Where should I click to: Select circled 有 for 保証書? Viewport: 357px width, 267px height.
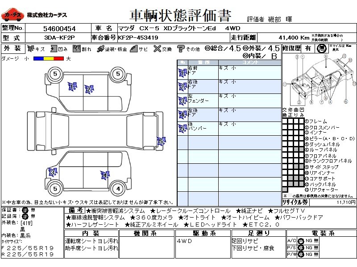25,210
